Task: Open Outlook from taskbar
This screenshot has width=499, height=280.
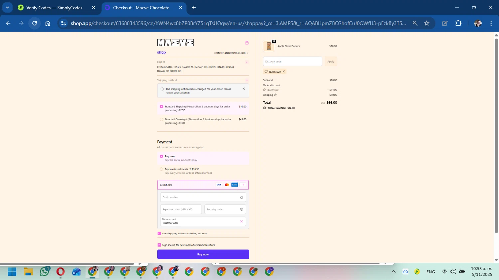Action: click(76, 272)
